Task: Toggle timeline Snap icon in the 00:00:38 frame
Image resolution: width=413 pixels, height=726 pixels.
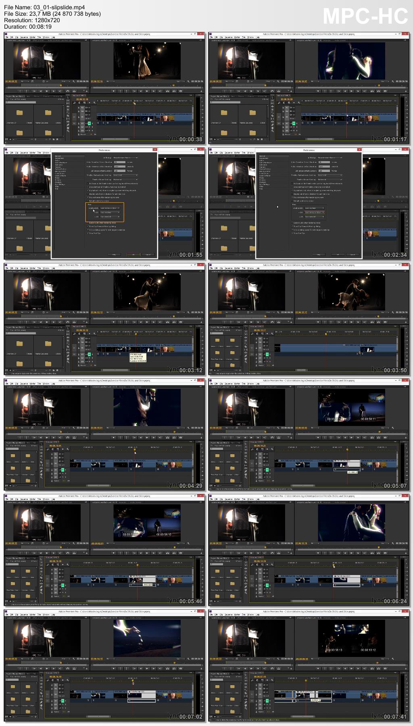Action: pyautogui.click(x=79, y=103)
